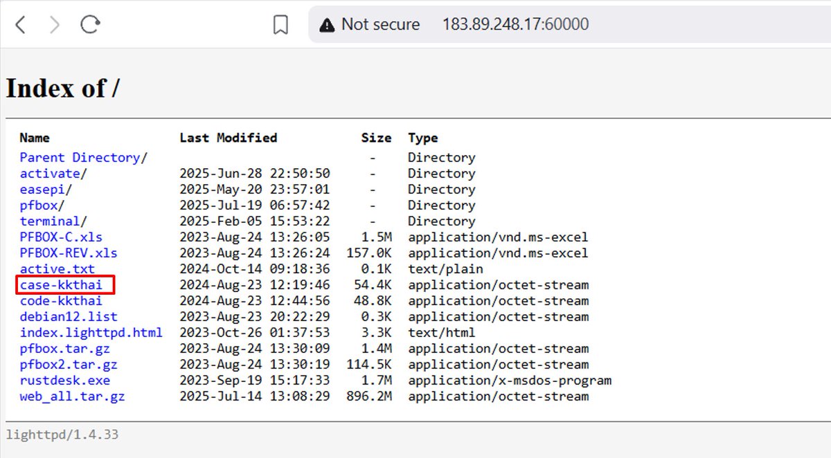Download the pfbox.tar.gz archive
Viewport: 831px width, 458px height.
65,349
